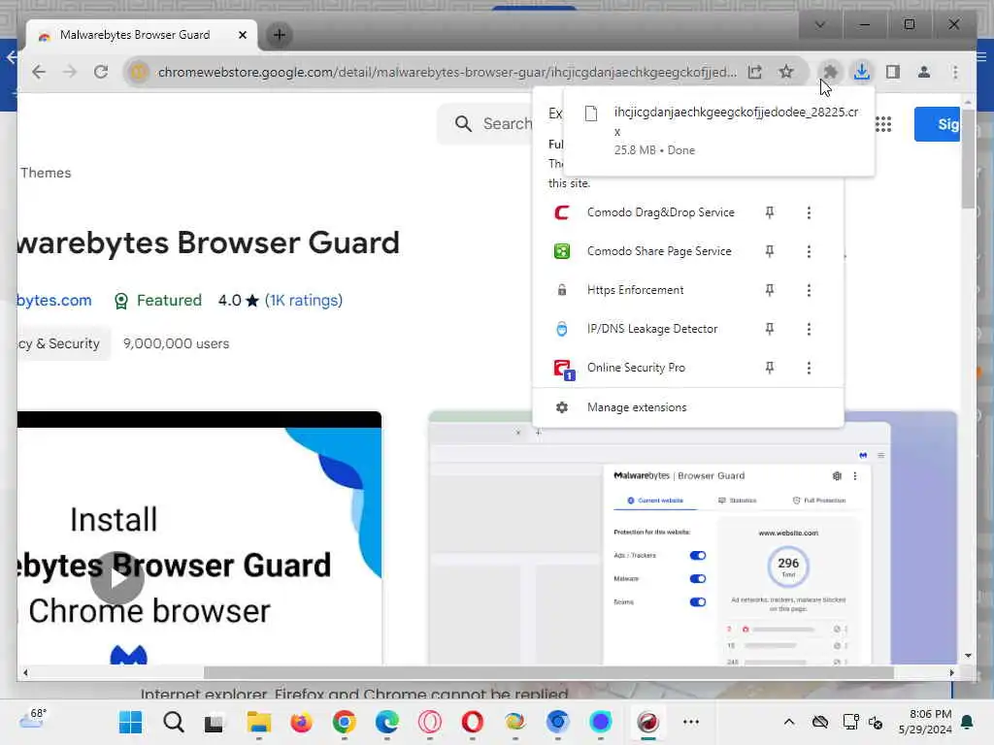
Task: Open the clock showing 8:06 PM
Action: pyautogui.click(x=925, y=722)
